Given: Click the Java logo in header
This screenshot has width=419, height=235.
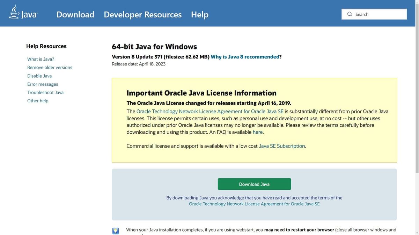Looking at the screenshot, I should coord(23,13).
